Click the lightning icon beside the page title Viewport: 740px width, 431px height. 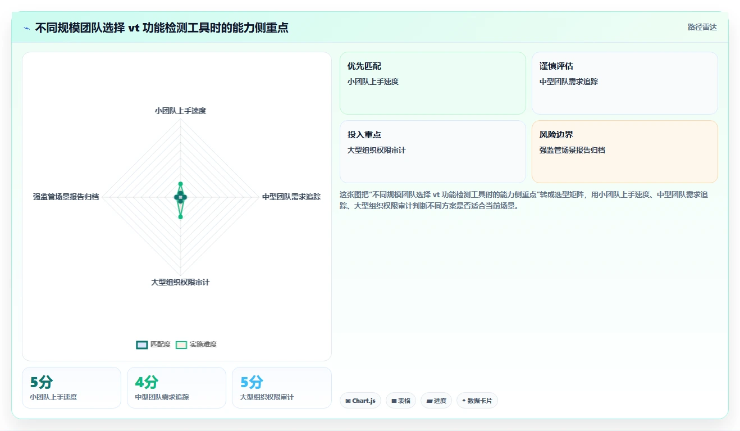[27, 28]
